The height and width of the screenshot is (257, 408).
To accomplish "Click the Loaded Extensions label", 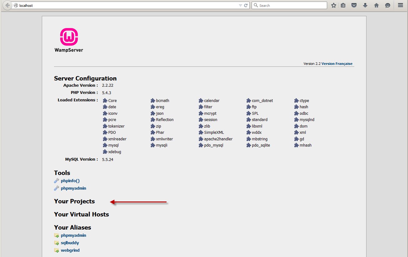I will [x=78, y=100].
